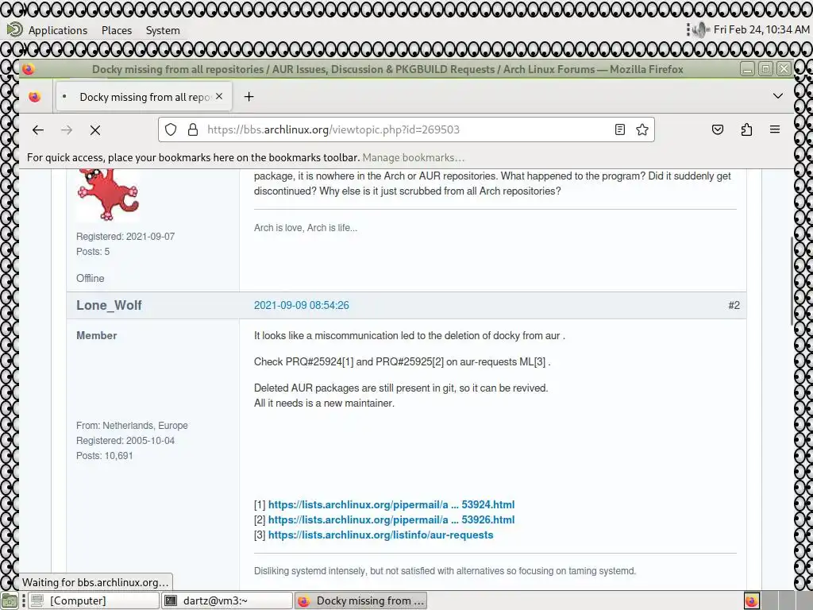Stop loading the page with X button
This screenshot has width=813, height=610.
95,129
